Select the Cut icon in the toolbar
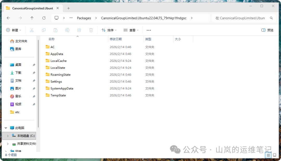281x161 pixels. pos(32,30)
